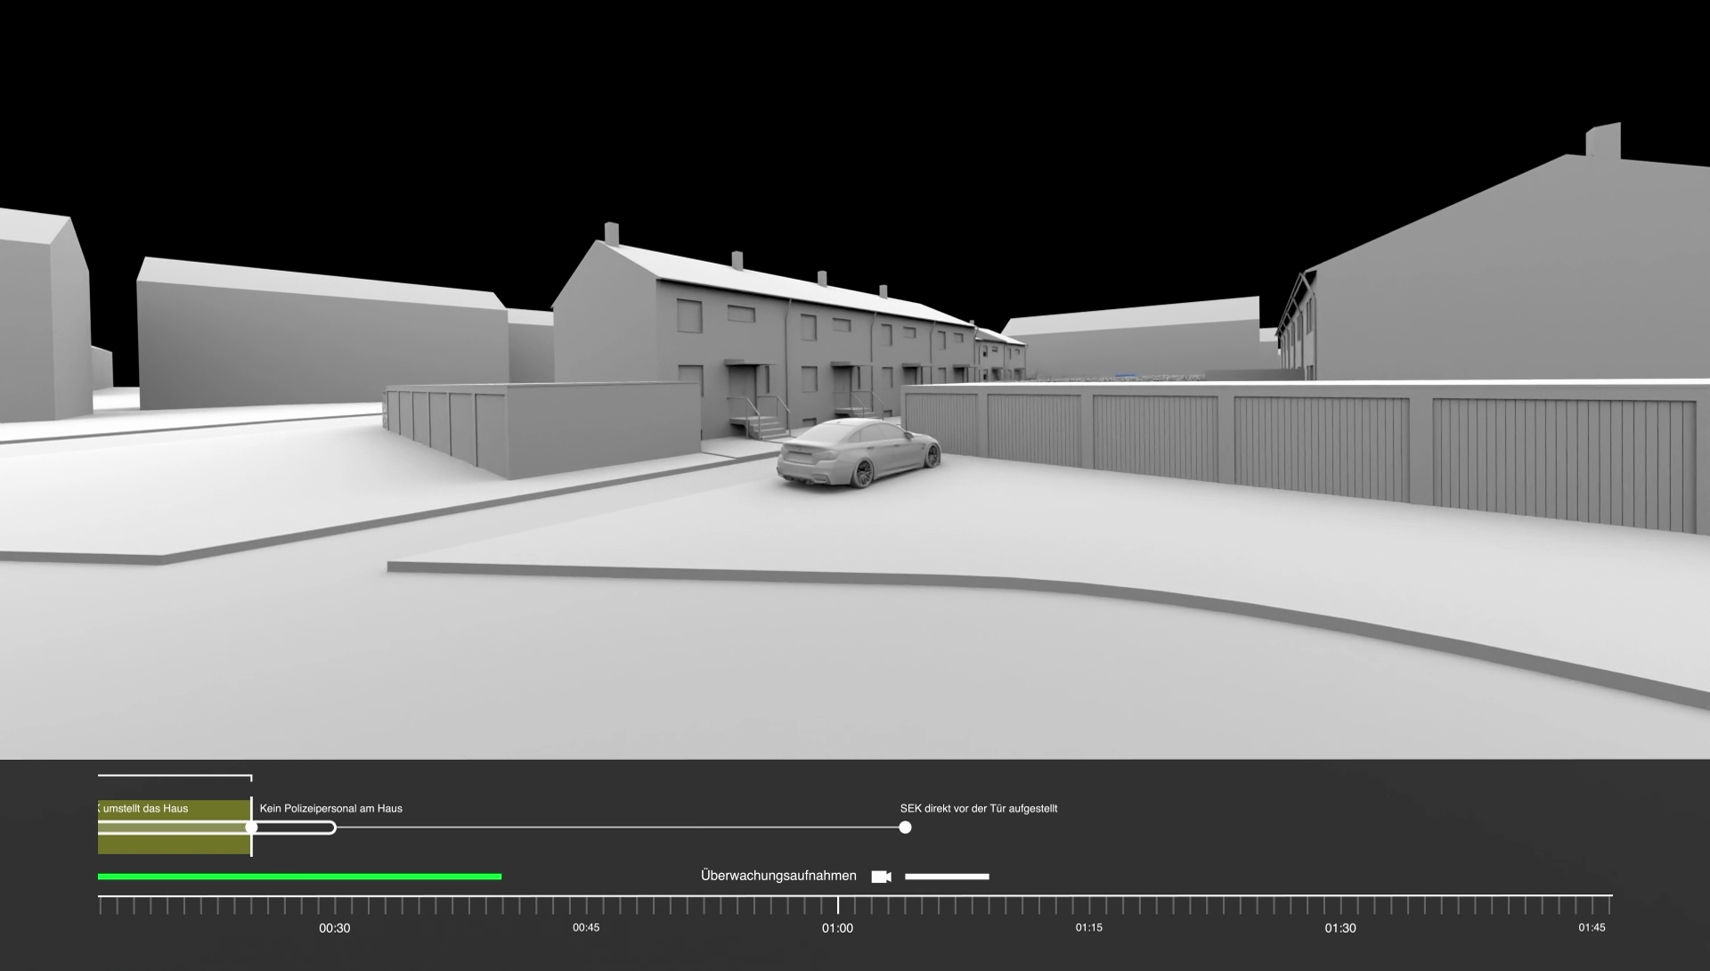This screenshot has width=1710, height=971.
Task: Click the surveillance camera icon
Action: [881, 877]
